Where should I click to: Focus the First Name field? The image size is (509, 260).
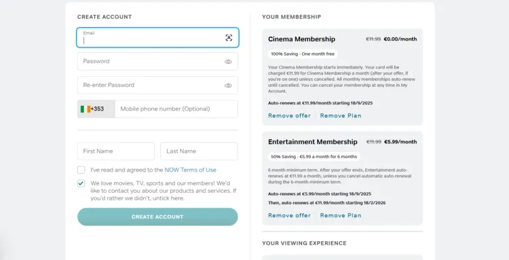click(x=116, y=151)
